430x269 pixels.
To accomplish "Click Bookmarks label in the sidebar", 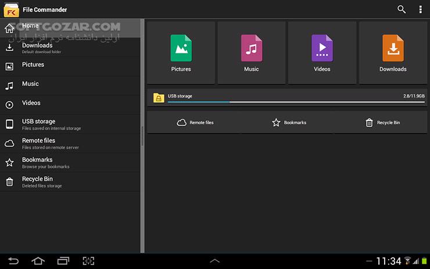I will click(37, 160).
